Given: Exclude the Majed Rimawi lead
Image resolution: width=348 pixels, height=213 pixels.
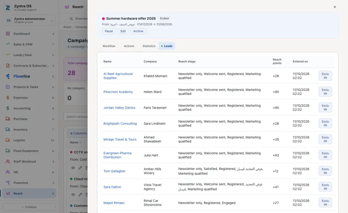Looking at the screenshot, I should point(325,202).
